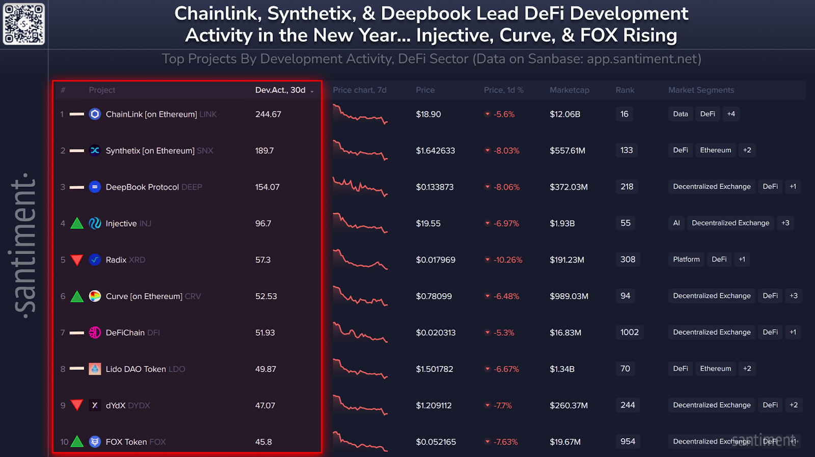Expand the +4 segments tag for ChainLink
The image size is (815, 457).
coord(731,114)
